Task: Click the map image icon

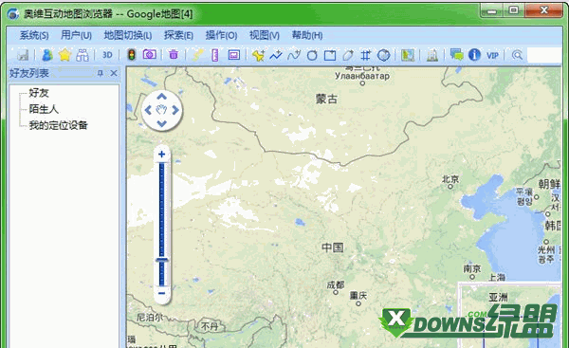Action: [408, 56]
